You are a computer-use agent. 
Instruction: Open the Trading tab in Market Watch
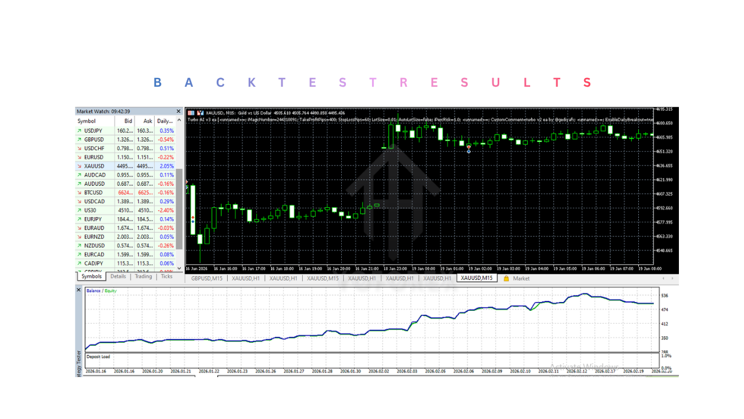[143, 276]
